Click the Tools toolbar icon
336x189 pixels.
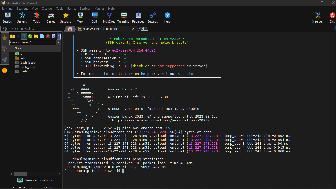click(37, 18)
